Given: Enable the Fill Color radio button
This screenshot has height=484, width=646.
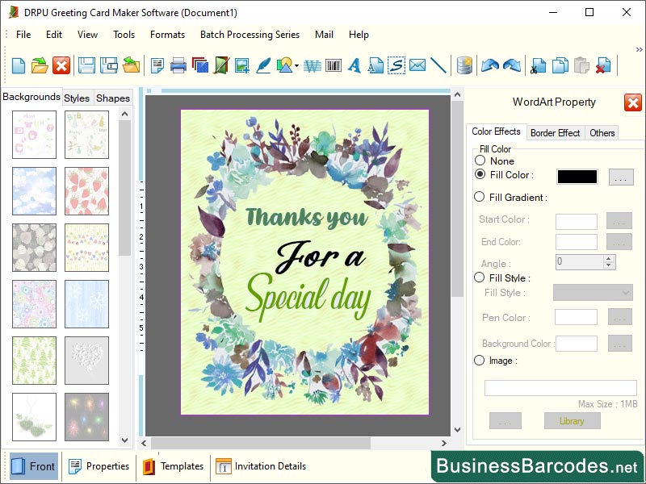Looking at the screenshot, I should pyautogui.click(x=480, y=175).
